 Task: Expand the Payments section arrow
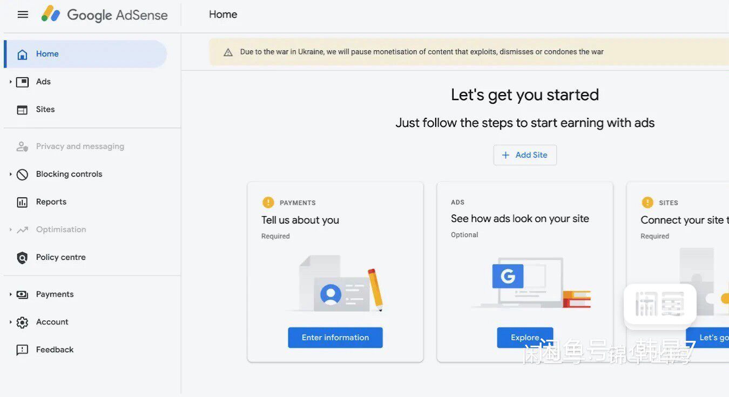(10, 294)
